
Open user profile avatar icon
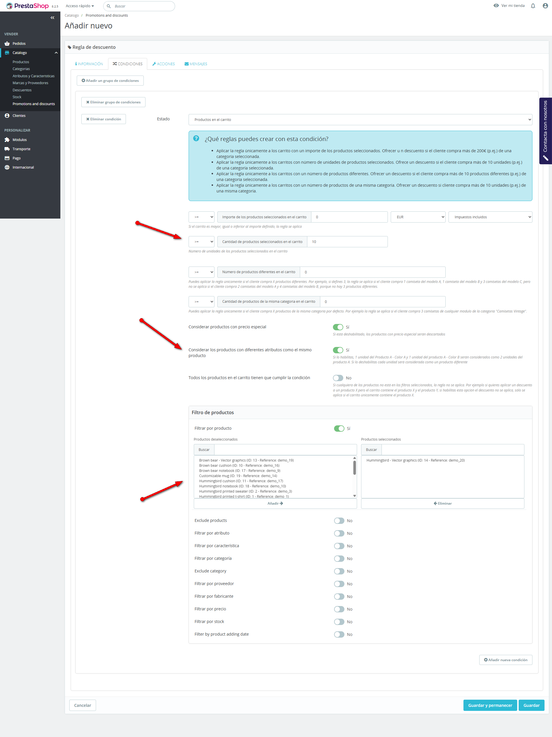click(x=545, y=6)
